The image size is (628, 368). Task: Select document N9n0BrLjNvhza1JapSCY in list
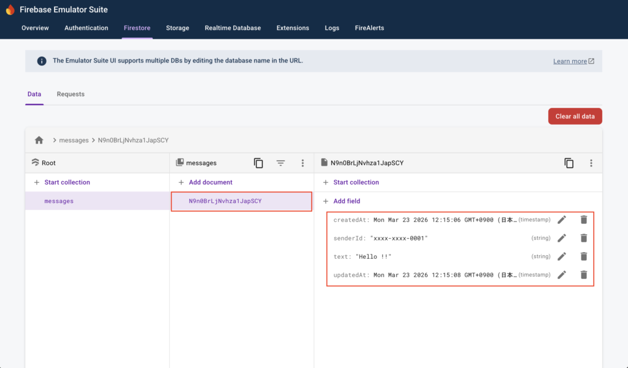coord(225,201)
